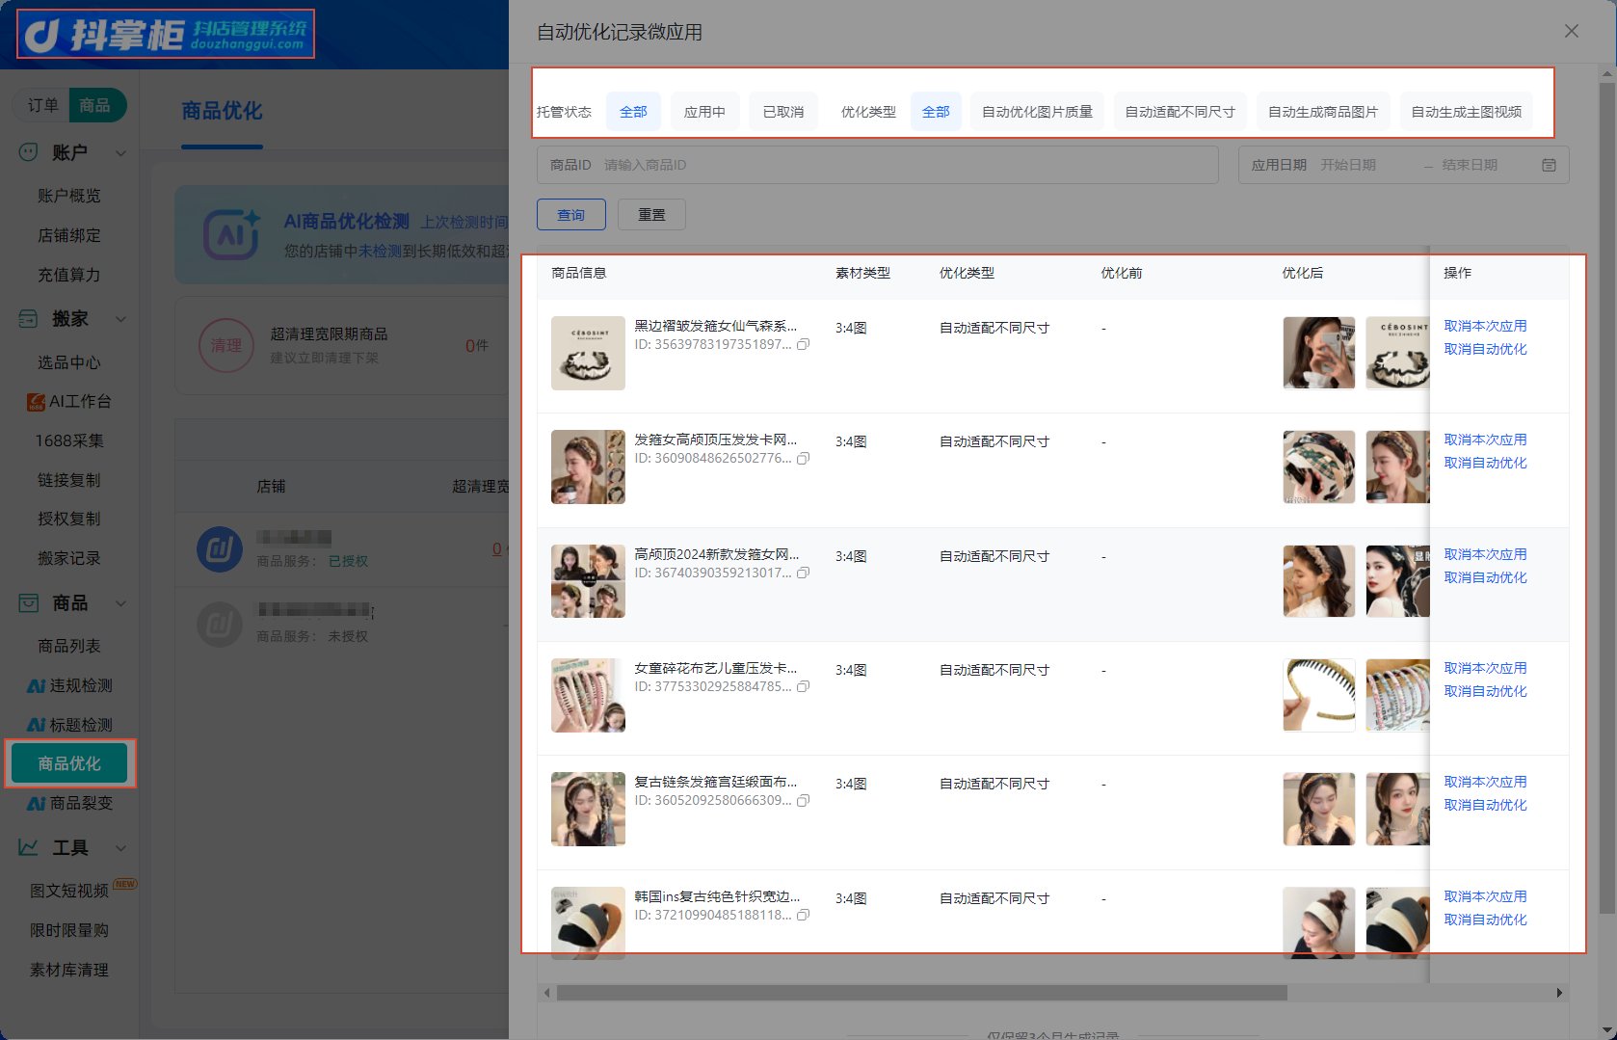
Task: Click the 抖掌柜 logo
Action: (166, 34)
